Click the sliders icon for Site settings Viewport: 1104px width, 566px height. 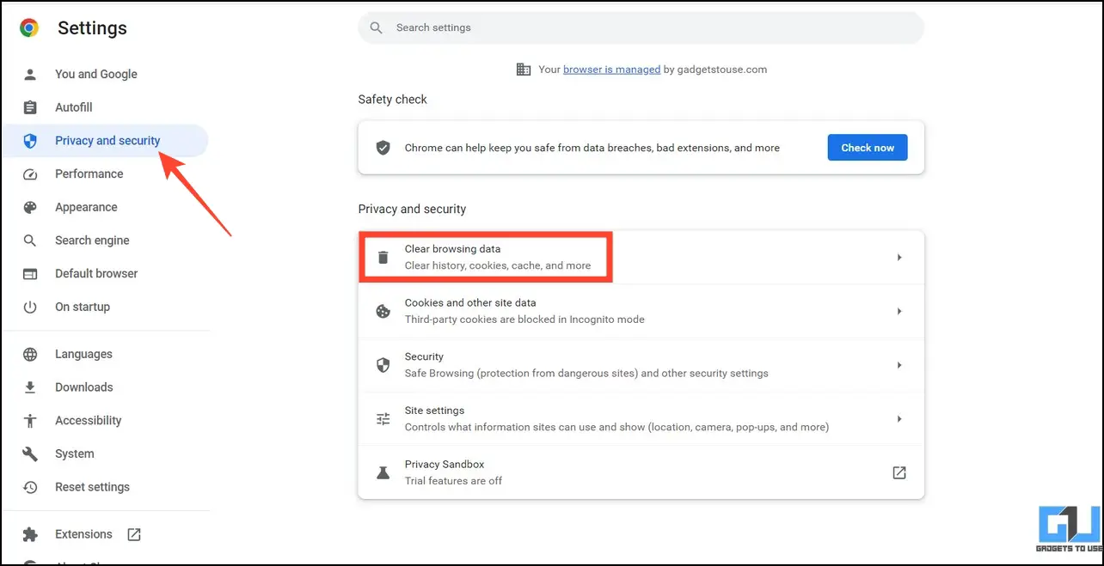pos(383,419)
